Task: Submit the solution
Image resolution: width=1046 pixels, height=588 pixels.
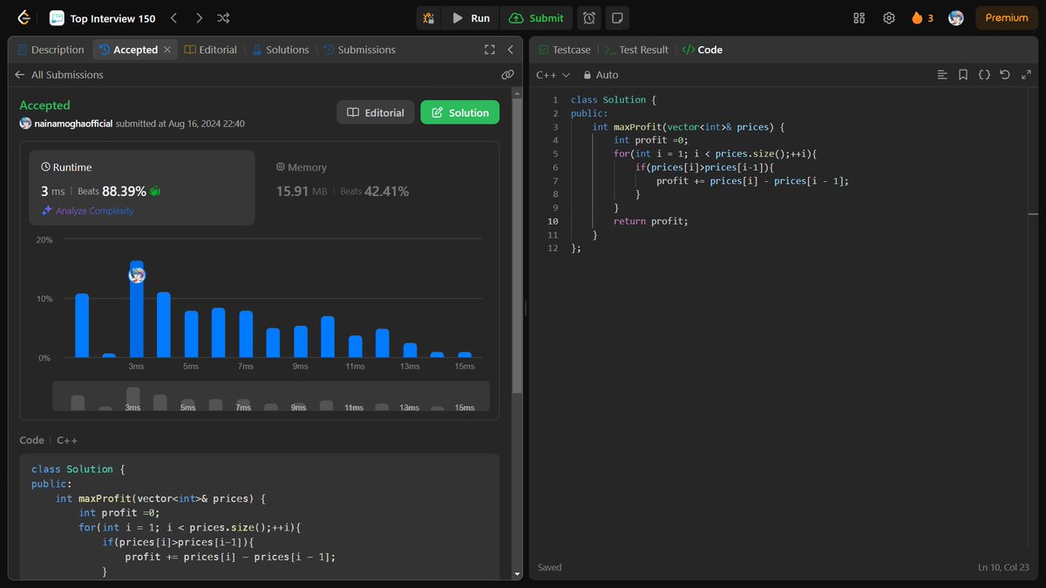Action: (536, 17)
